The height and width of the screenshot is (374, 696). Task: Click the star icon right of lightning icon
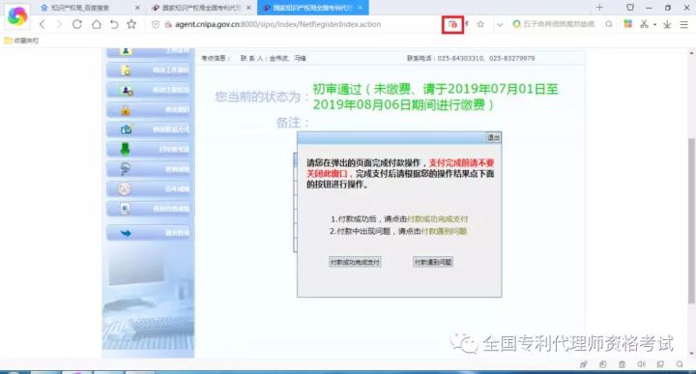480,24
